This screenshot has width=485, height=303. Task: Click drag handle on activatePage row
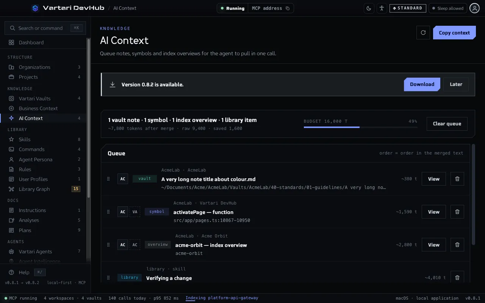coord(108,212)
